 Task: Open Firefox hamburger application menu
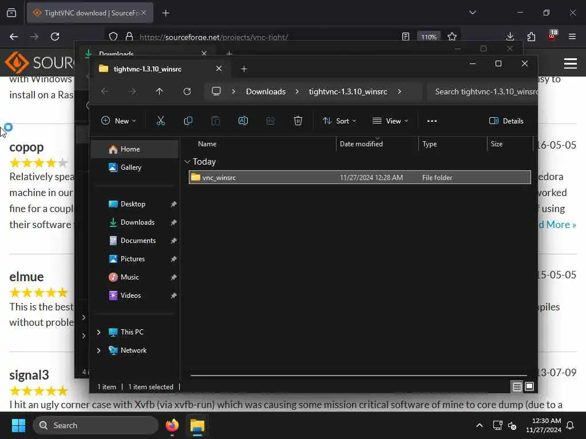pyautogui.click(x=572, y=37)
